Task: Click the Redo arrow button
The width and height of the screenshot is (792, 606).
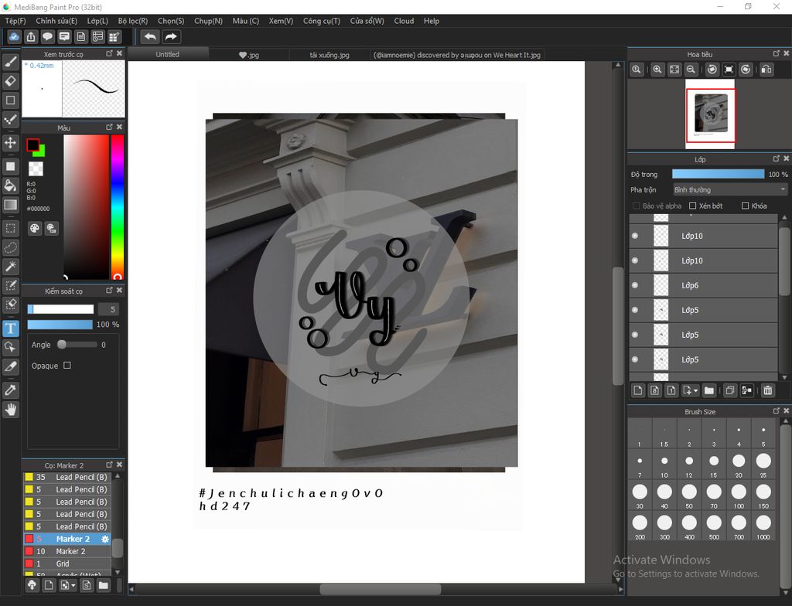Action: [171, 37]
